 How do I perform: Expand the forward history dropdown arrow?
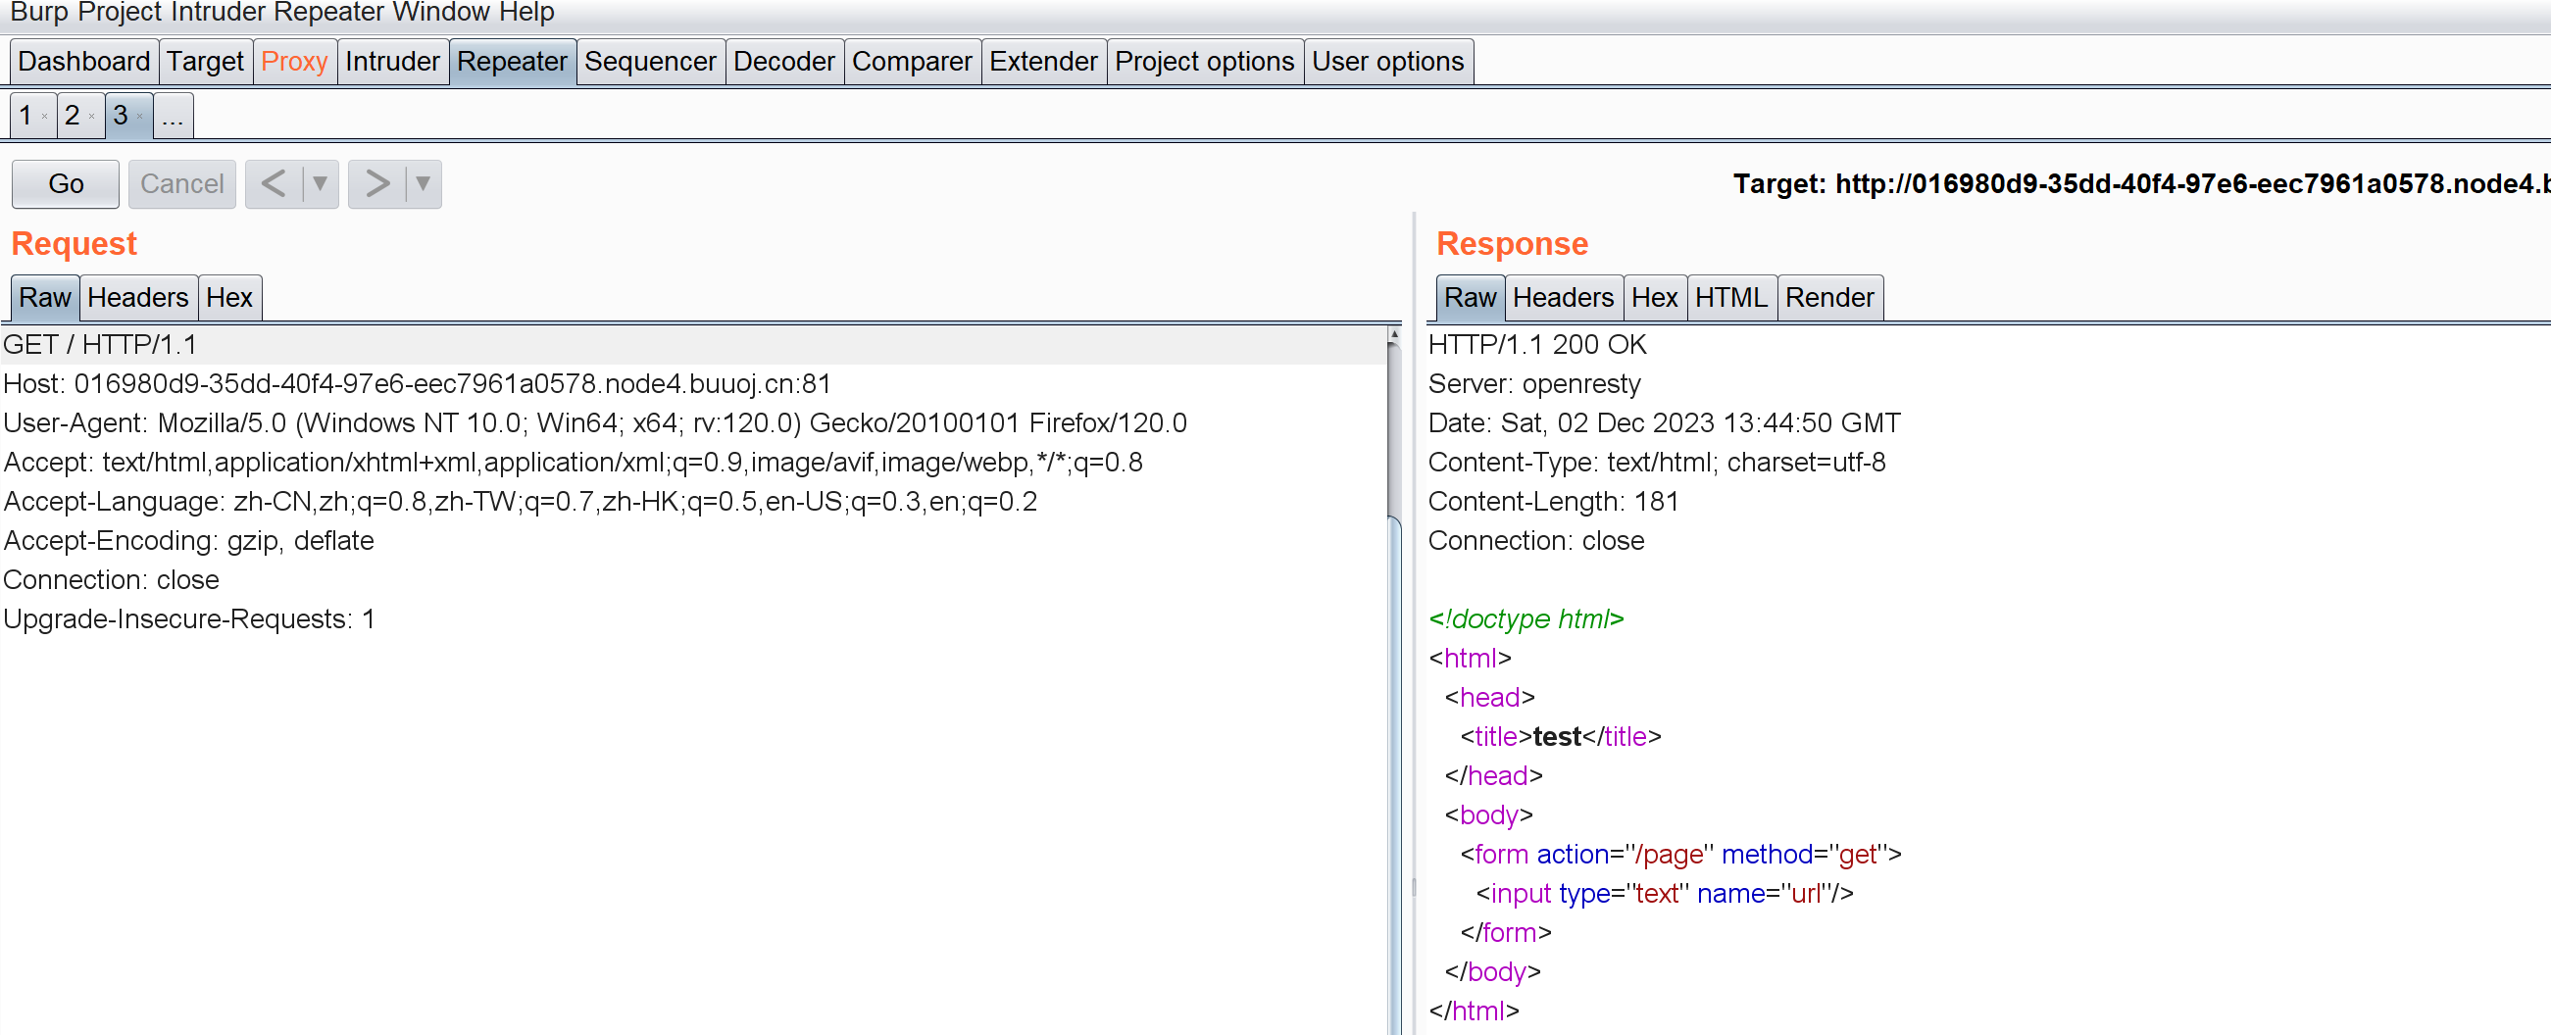click(x=423, y=184)
